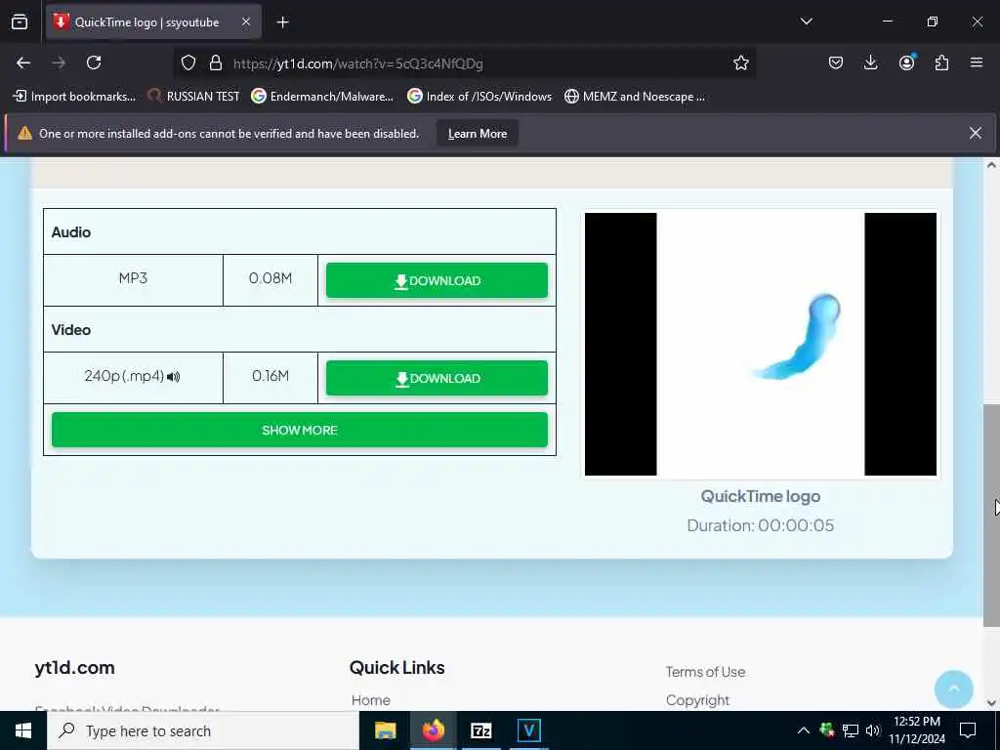
Task: Open RUSSIAN TEST bookmark
Action: (x=193, y=97)
